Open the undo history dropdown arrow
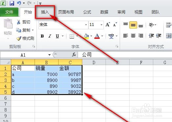This screenshot has height=122, width=172. point(24,3)
